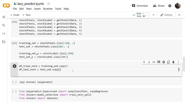The width and height of the screenshot is (185, 104).
Task: Open the Insert menu
Action: click(37, 9)
